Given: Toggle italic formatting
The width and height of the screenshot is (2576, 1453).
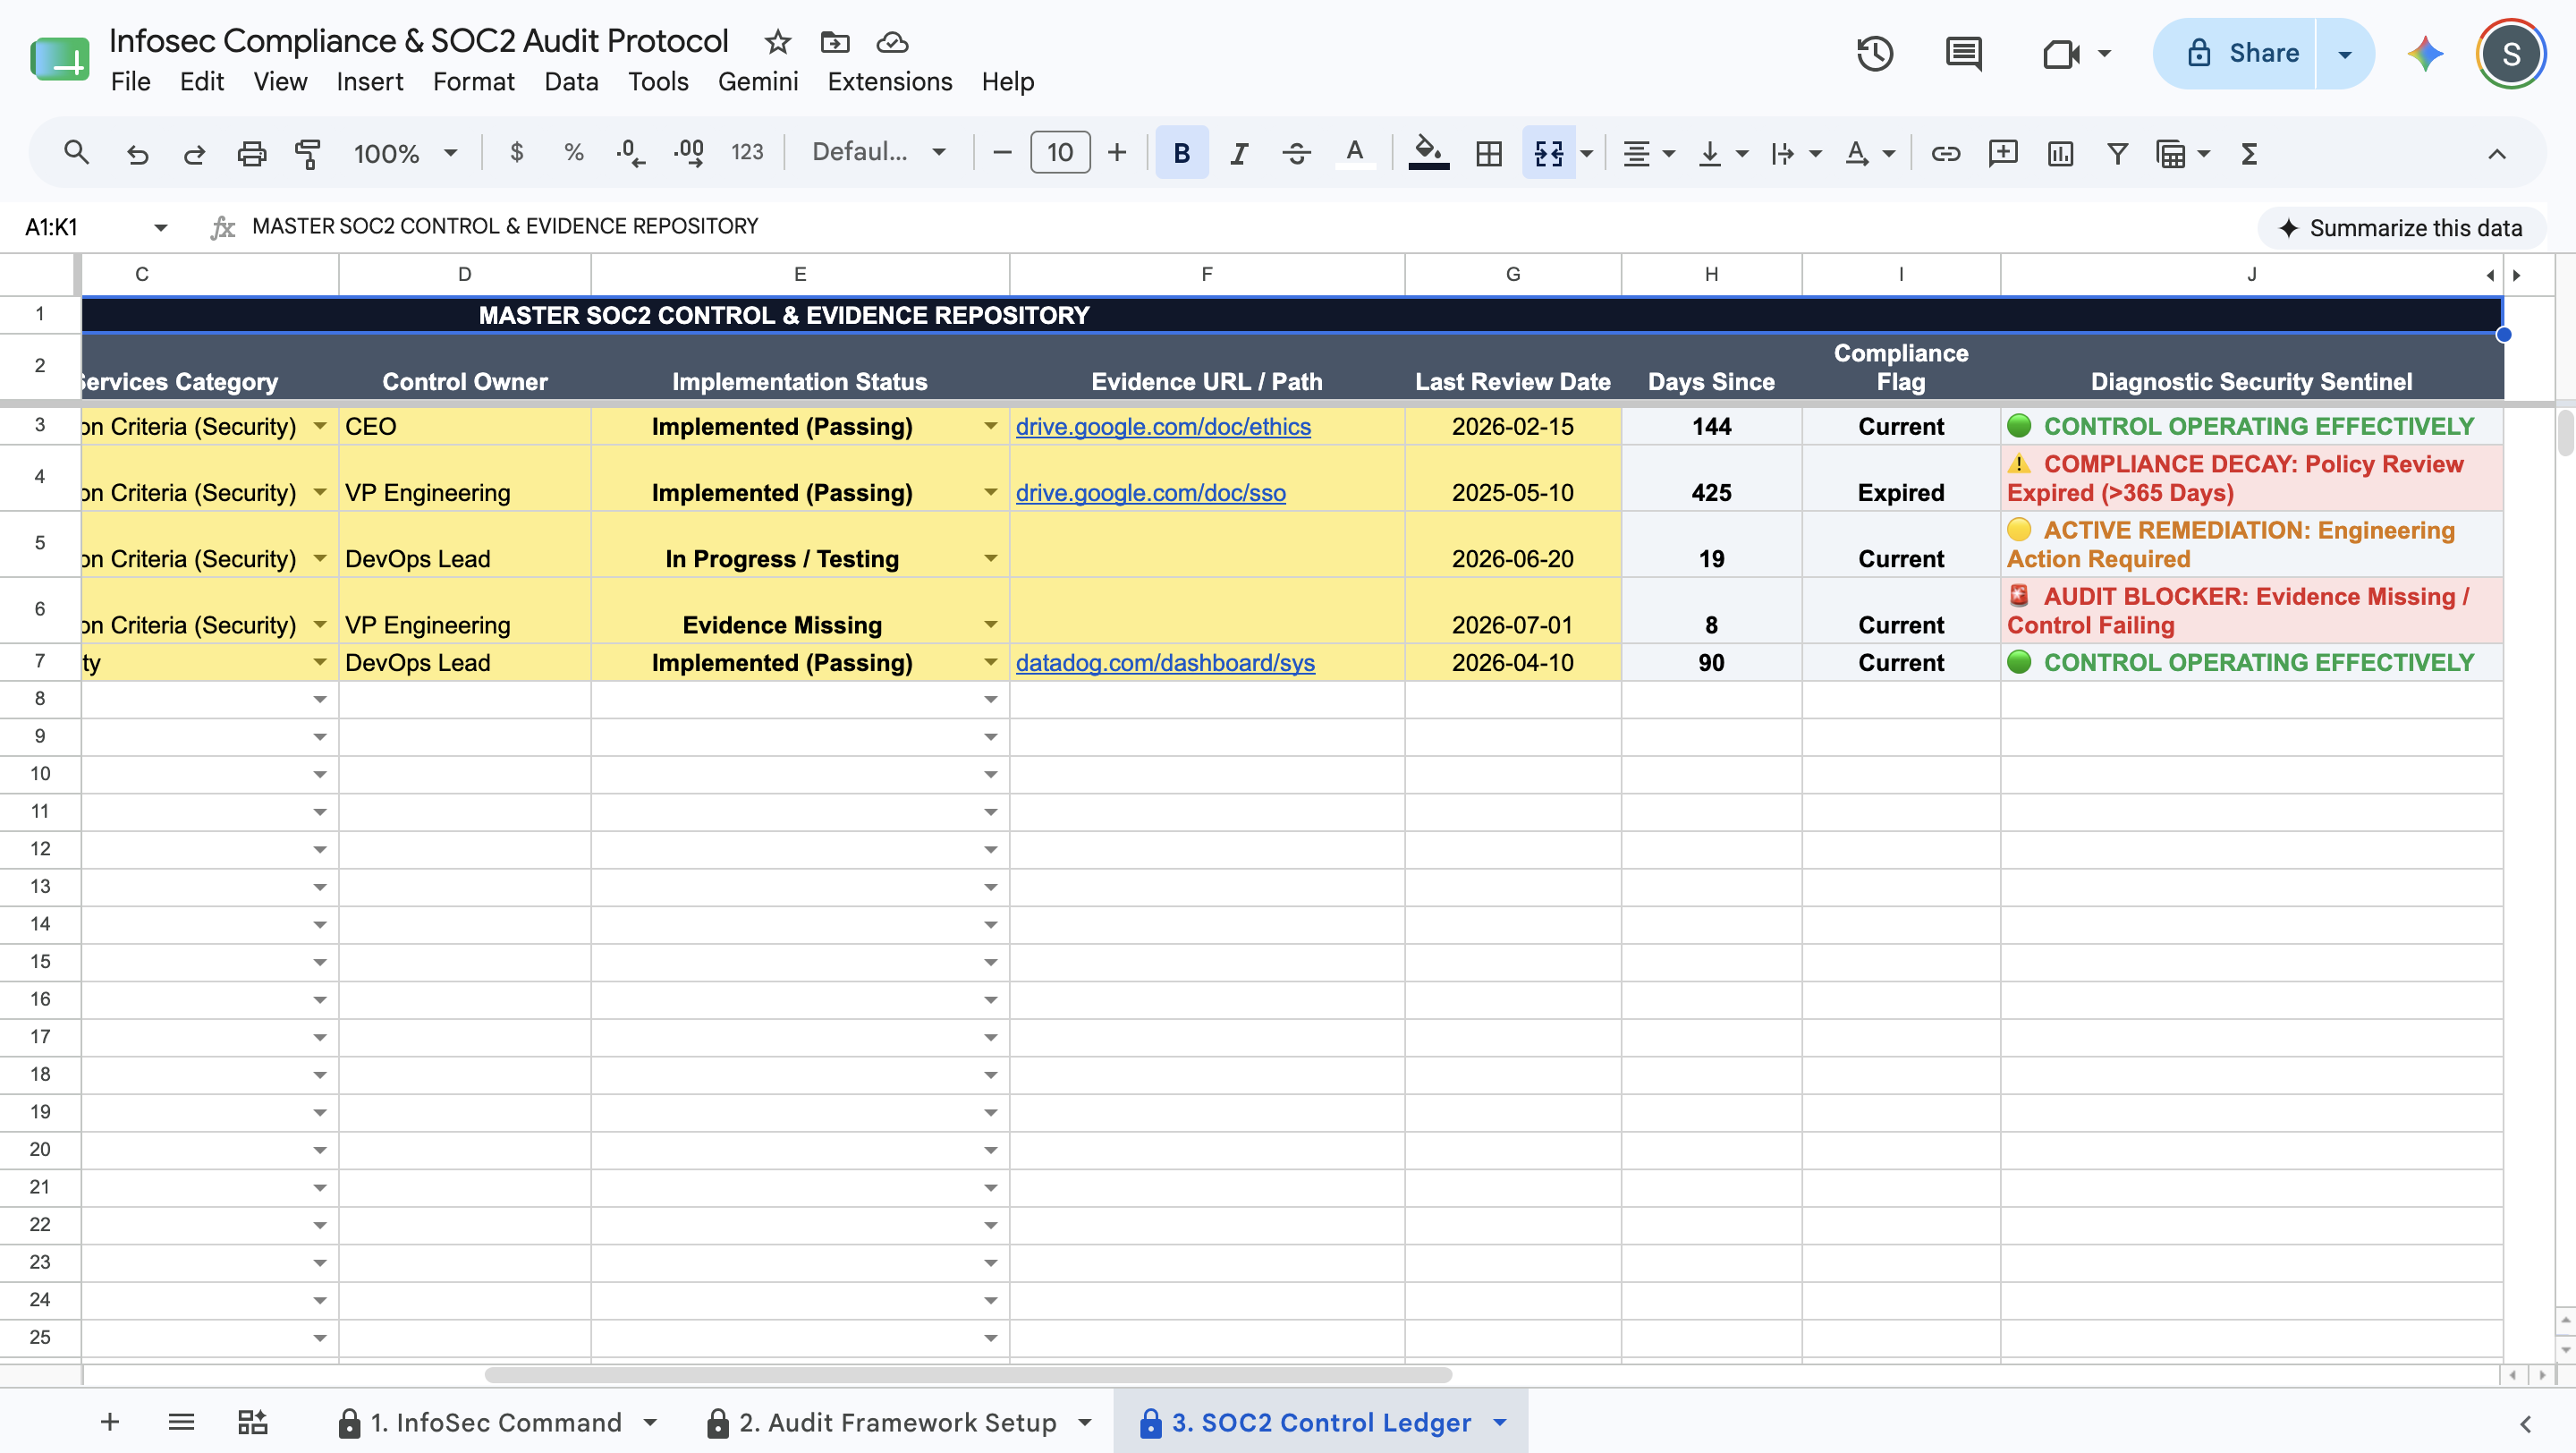Looking at the screenshot, I should pyautogui.click(x=1239, y=153).
